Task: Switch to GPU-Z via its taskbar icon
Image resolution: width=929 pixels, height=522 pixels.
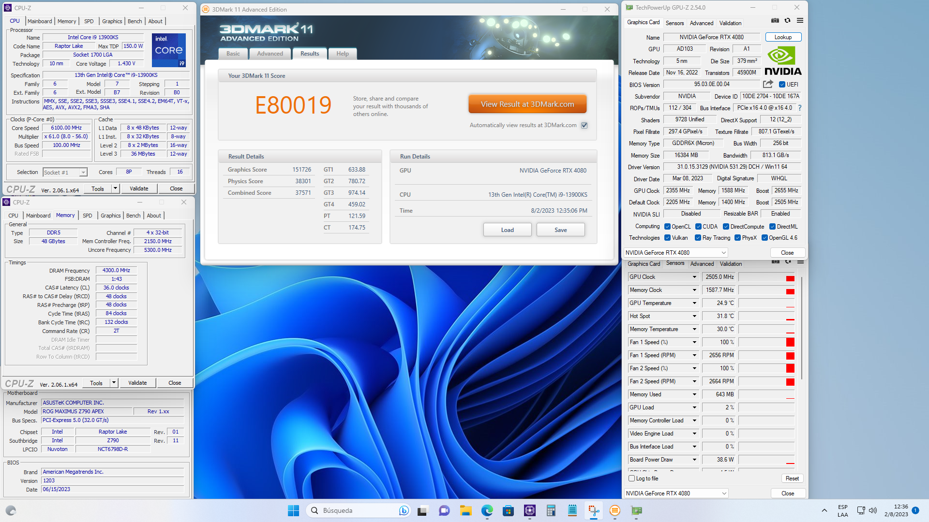Action: [636, 510]
